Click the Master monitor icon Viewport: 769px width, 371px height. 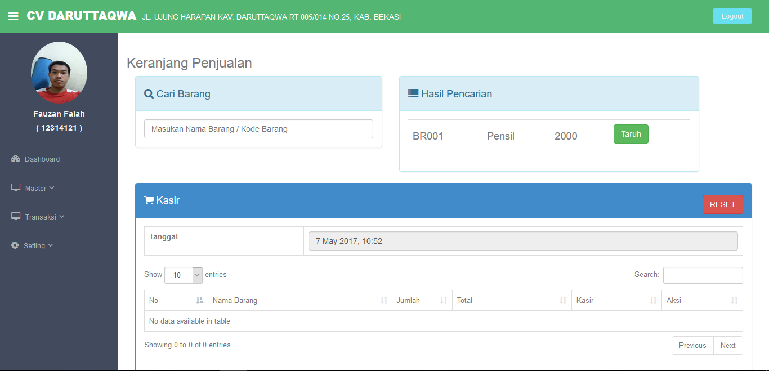coord(16,188)
